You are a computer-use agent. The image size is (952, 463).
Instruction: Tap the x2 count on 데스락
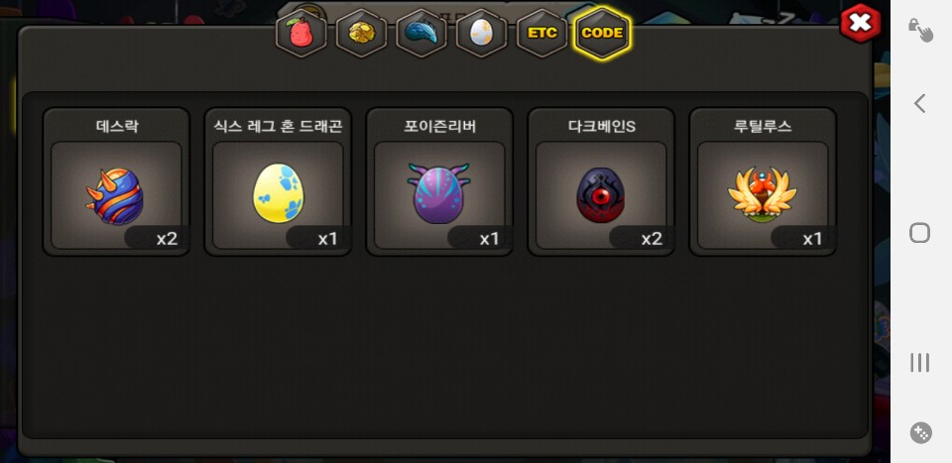pyautogui.click(x=167, y=239)
